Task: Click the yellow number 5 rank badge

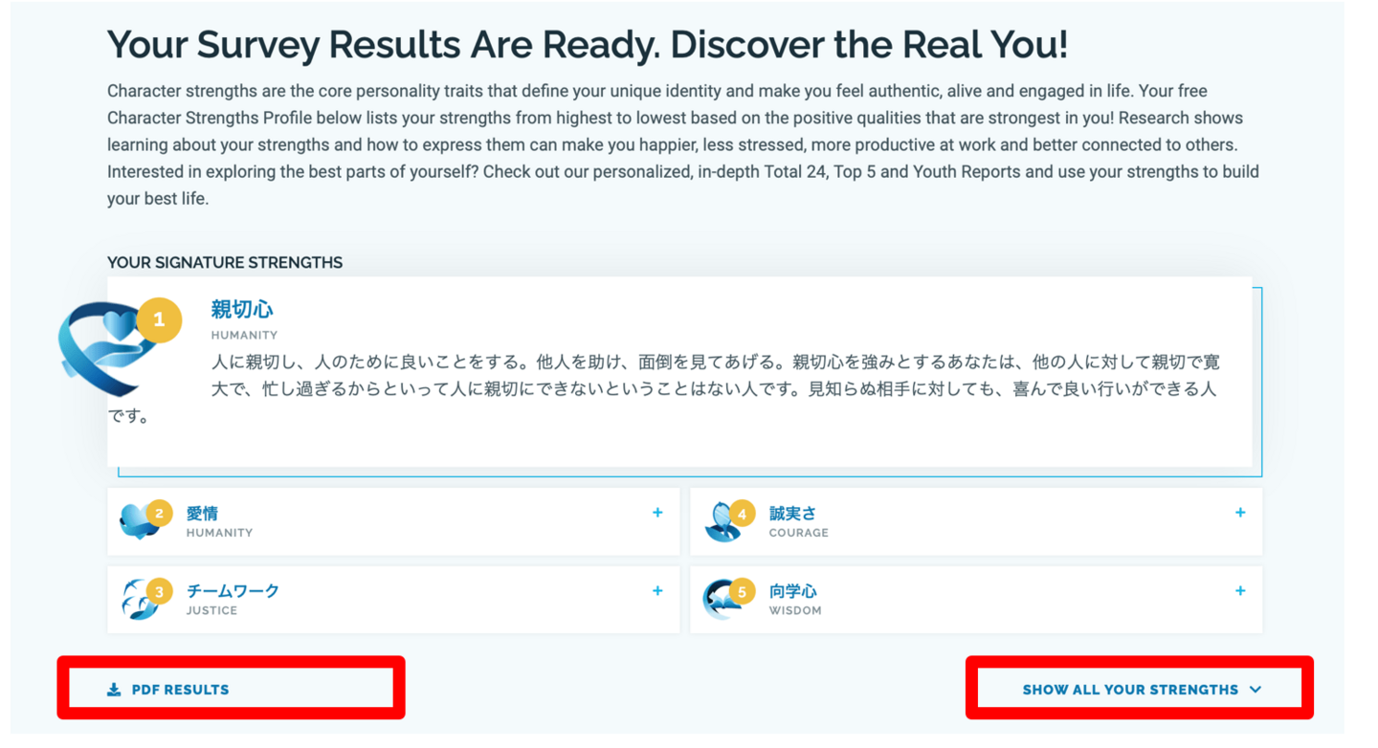Action: click(742, 592)
